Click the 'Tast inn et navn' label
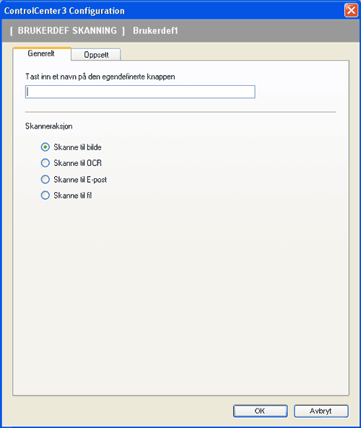 coord(100,77)
